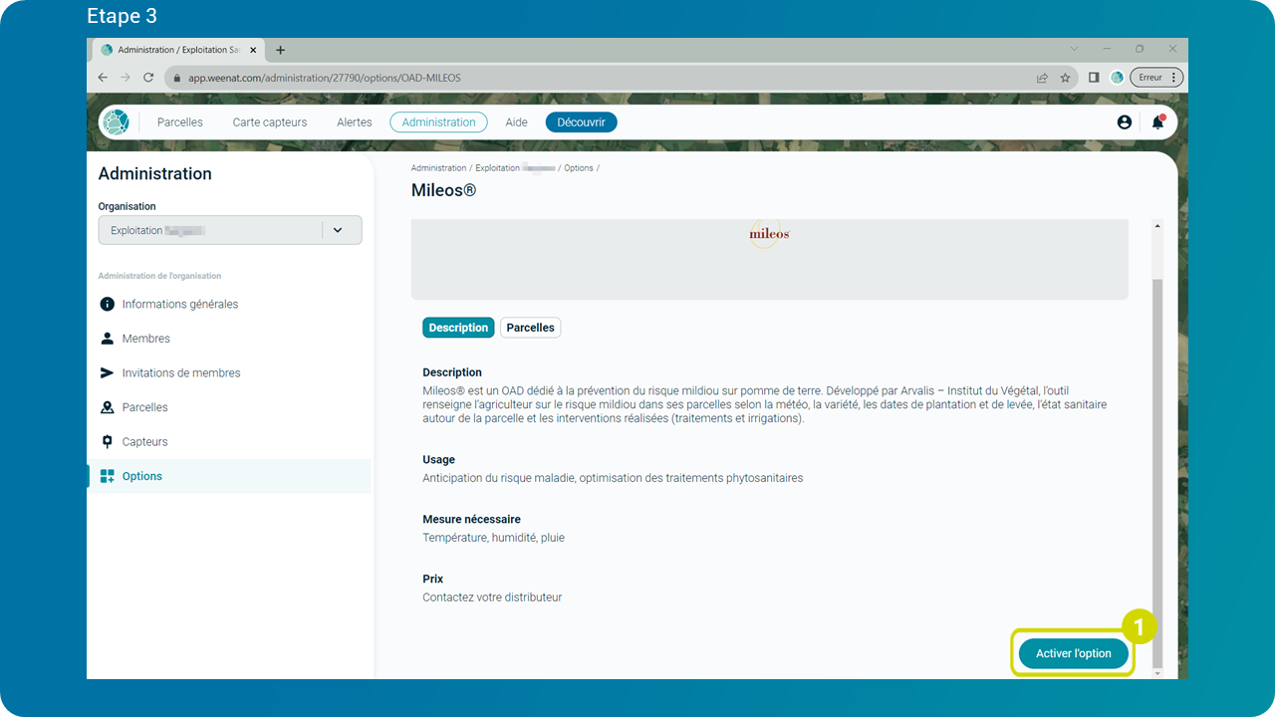1275x717 pixels.
Task: Click the 'Mesure nécessaire' heading
Action: (x=471, y=520)
